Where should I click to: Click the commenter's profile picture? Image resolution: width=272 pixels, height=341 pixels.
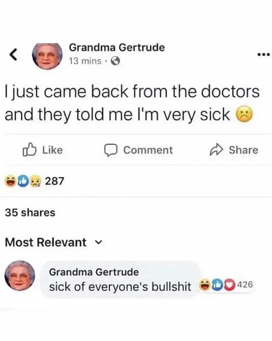click(x=20, y=276)
